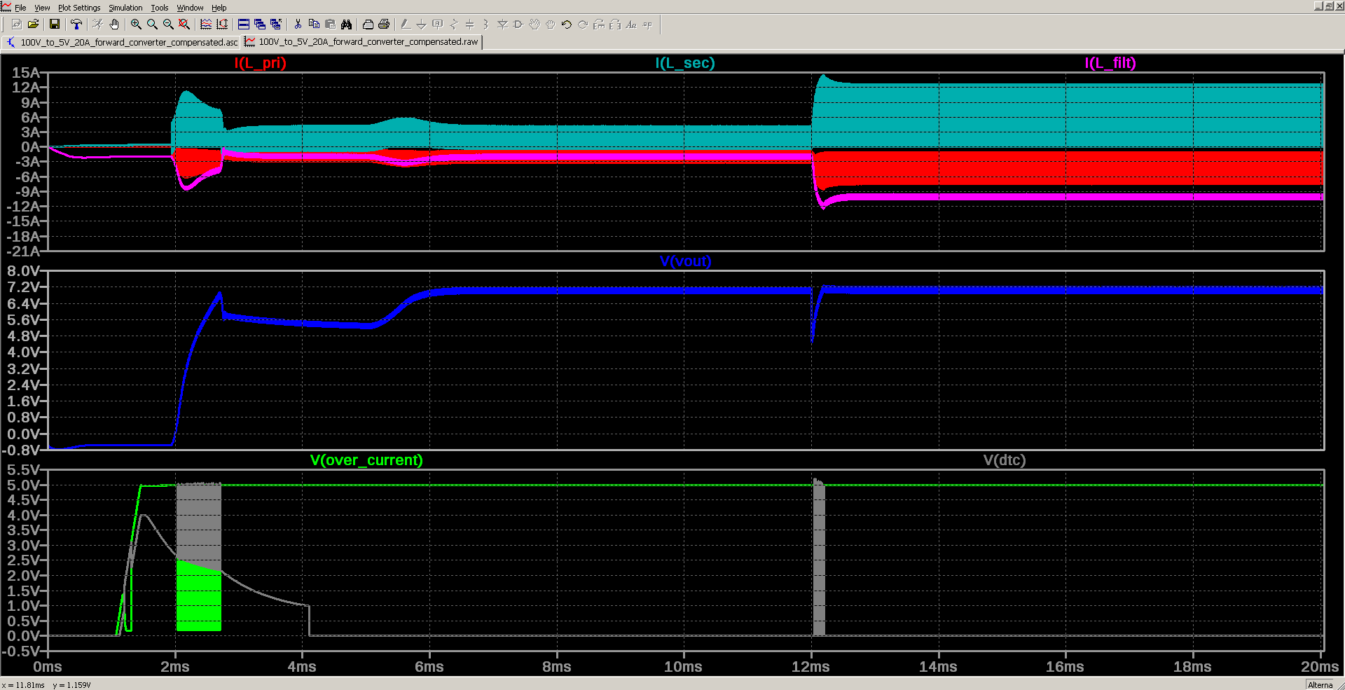Click the Copy icon
Screen dimensions: 1345x690
click(314, 25)
